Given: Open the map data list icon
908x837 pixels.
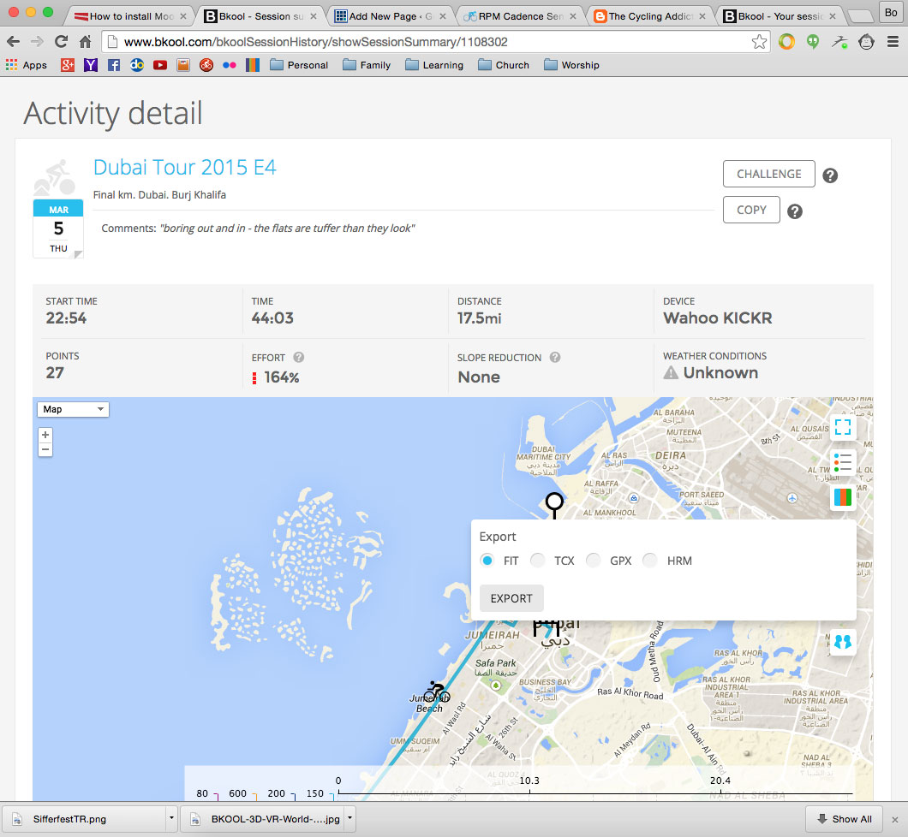Looking at the screenshot, I should tap(843, 462).
